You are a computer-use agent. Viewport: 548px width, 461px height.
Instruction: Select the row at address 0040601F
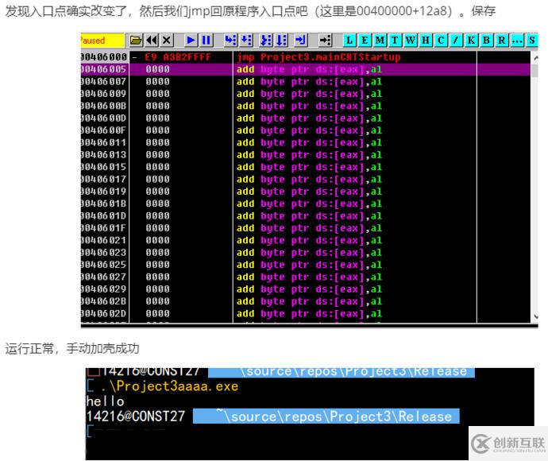click(306, 228)
